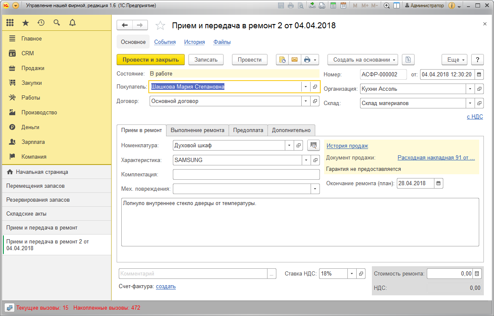Viewport: 494px width, 316px height.
Task: Expand the Характеристика dropdown
Action: [x=306, y=160]
